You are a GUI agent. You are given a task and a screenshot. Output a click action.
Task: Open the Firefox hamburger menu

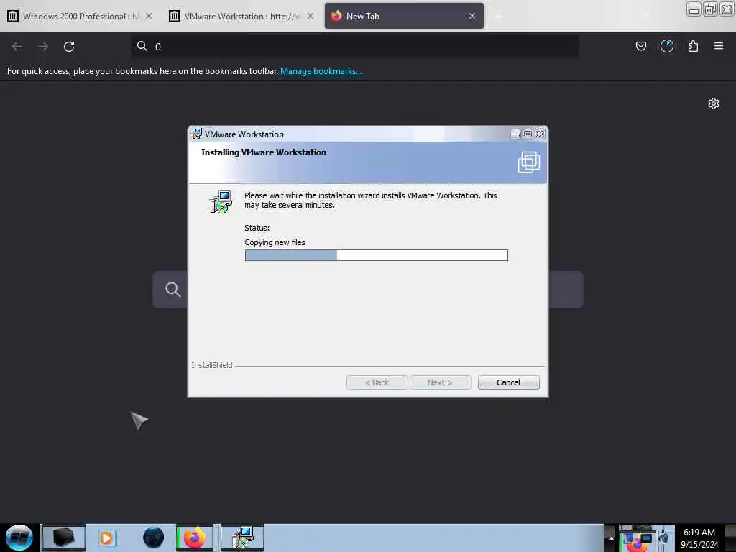coord(719,46)
